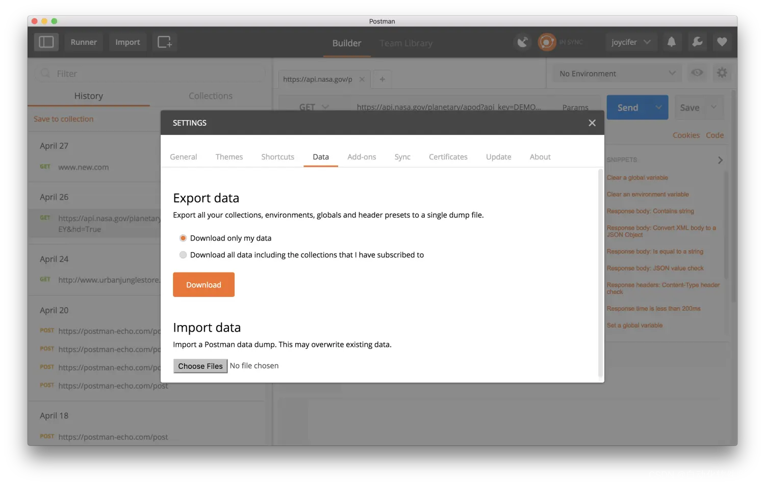Open the joycifer account dropdown
The width and height of the screenshot is (765, 485).
point(631,42)
